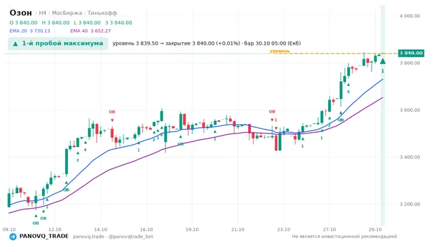The height and width of the screenshot is (244, 434).
Task: Click the open value 'O 3 840.00'
Action: (23, 22)
